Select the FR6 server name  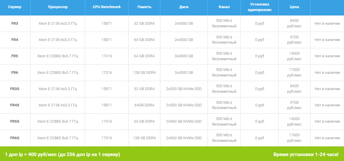(15, 72)
